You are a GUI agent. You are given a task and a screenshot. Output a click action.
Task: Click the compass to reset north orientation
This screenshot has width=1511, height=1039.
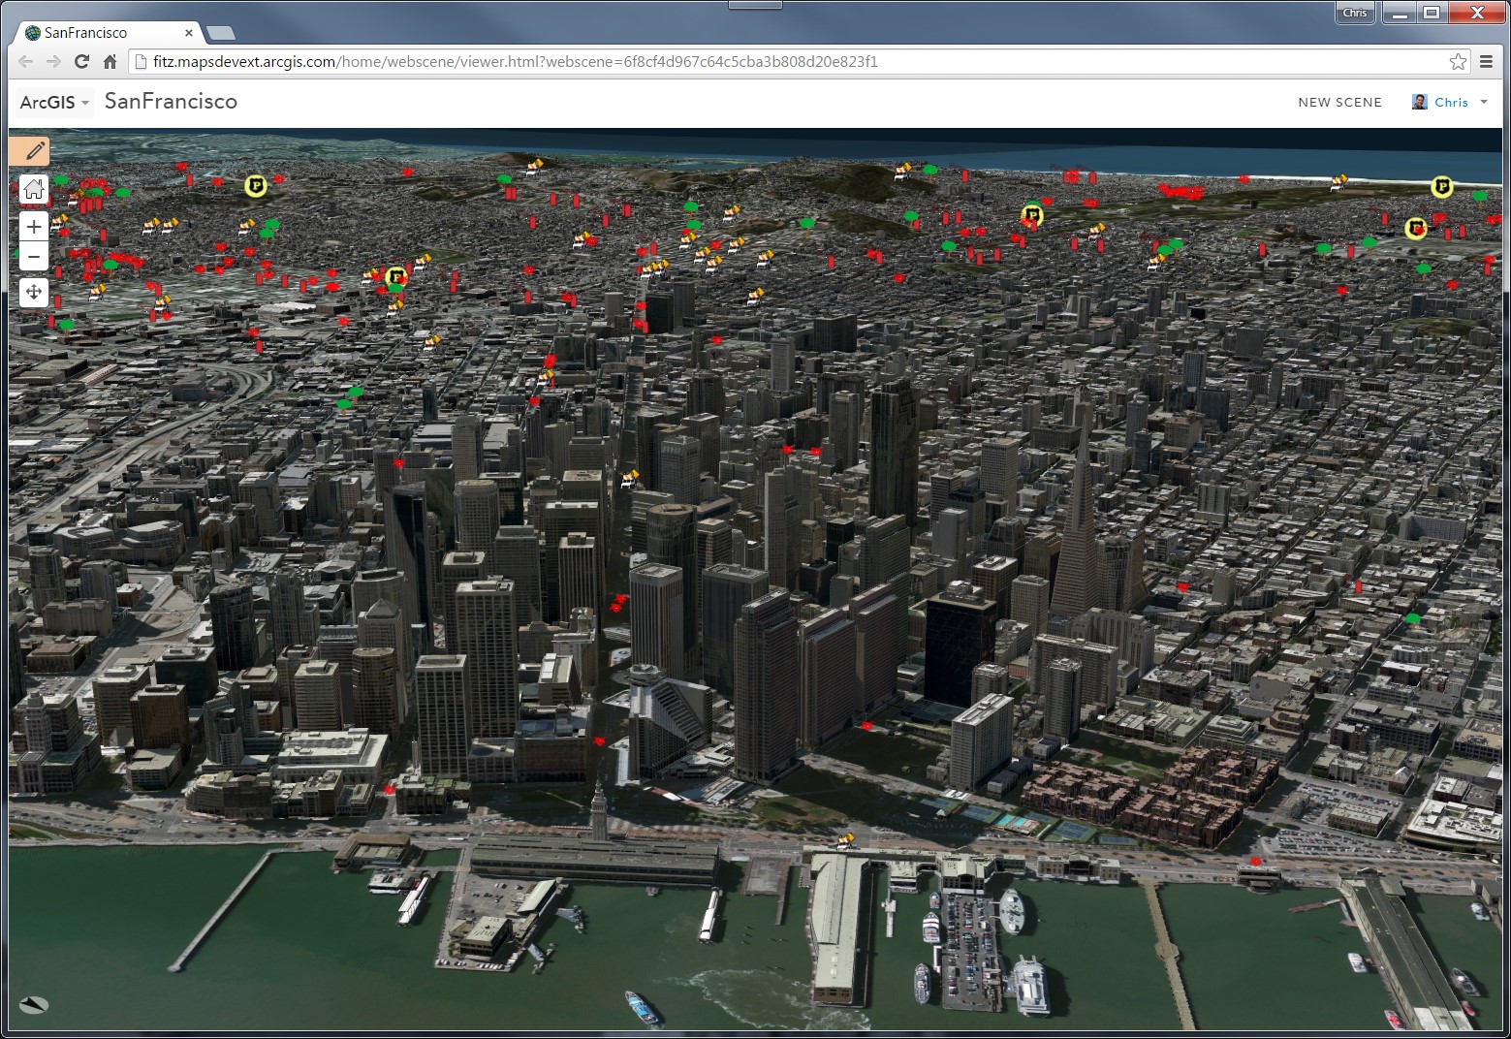34,1004
